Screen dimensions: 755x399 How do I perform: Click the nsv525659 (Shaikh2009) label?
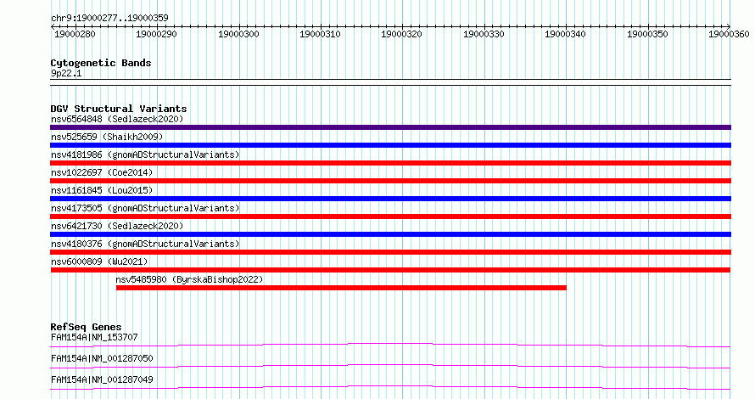pyautogui.click(x=107, y=137)
